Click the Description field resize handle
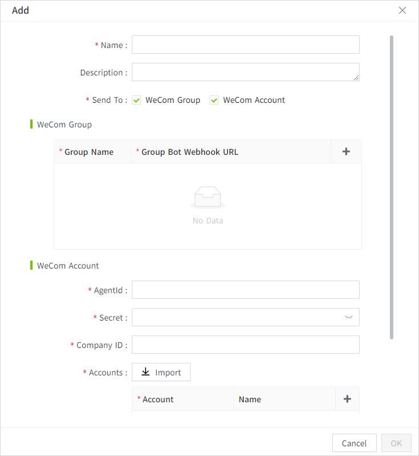Image resolution: width=419 pixels, height=456 pixels. tap(356, 78)
